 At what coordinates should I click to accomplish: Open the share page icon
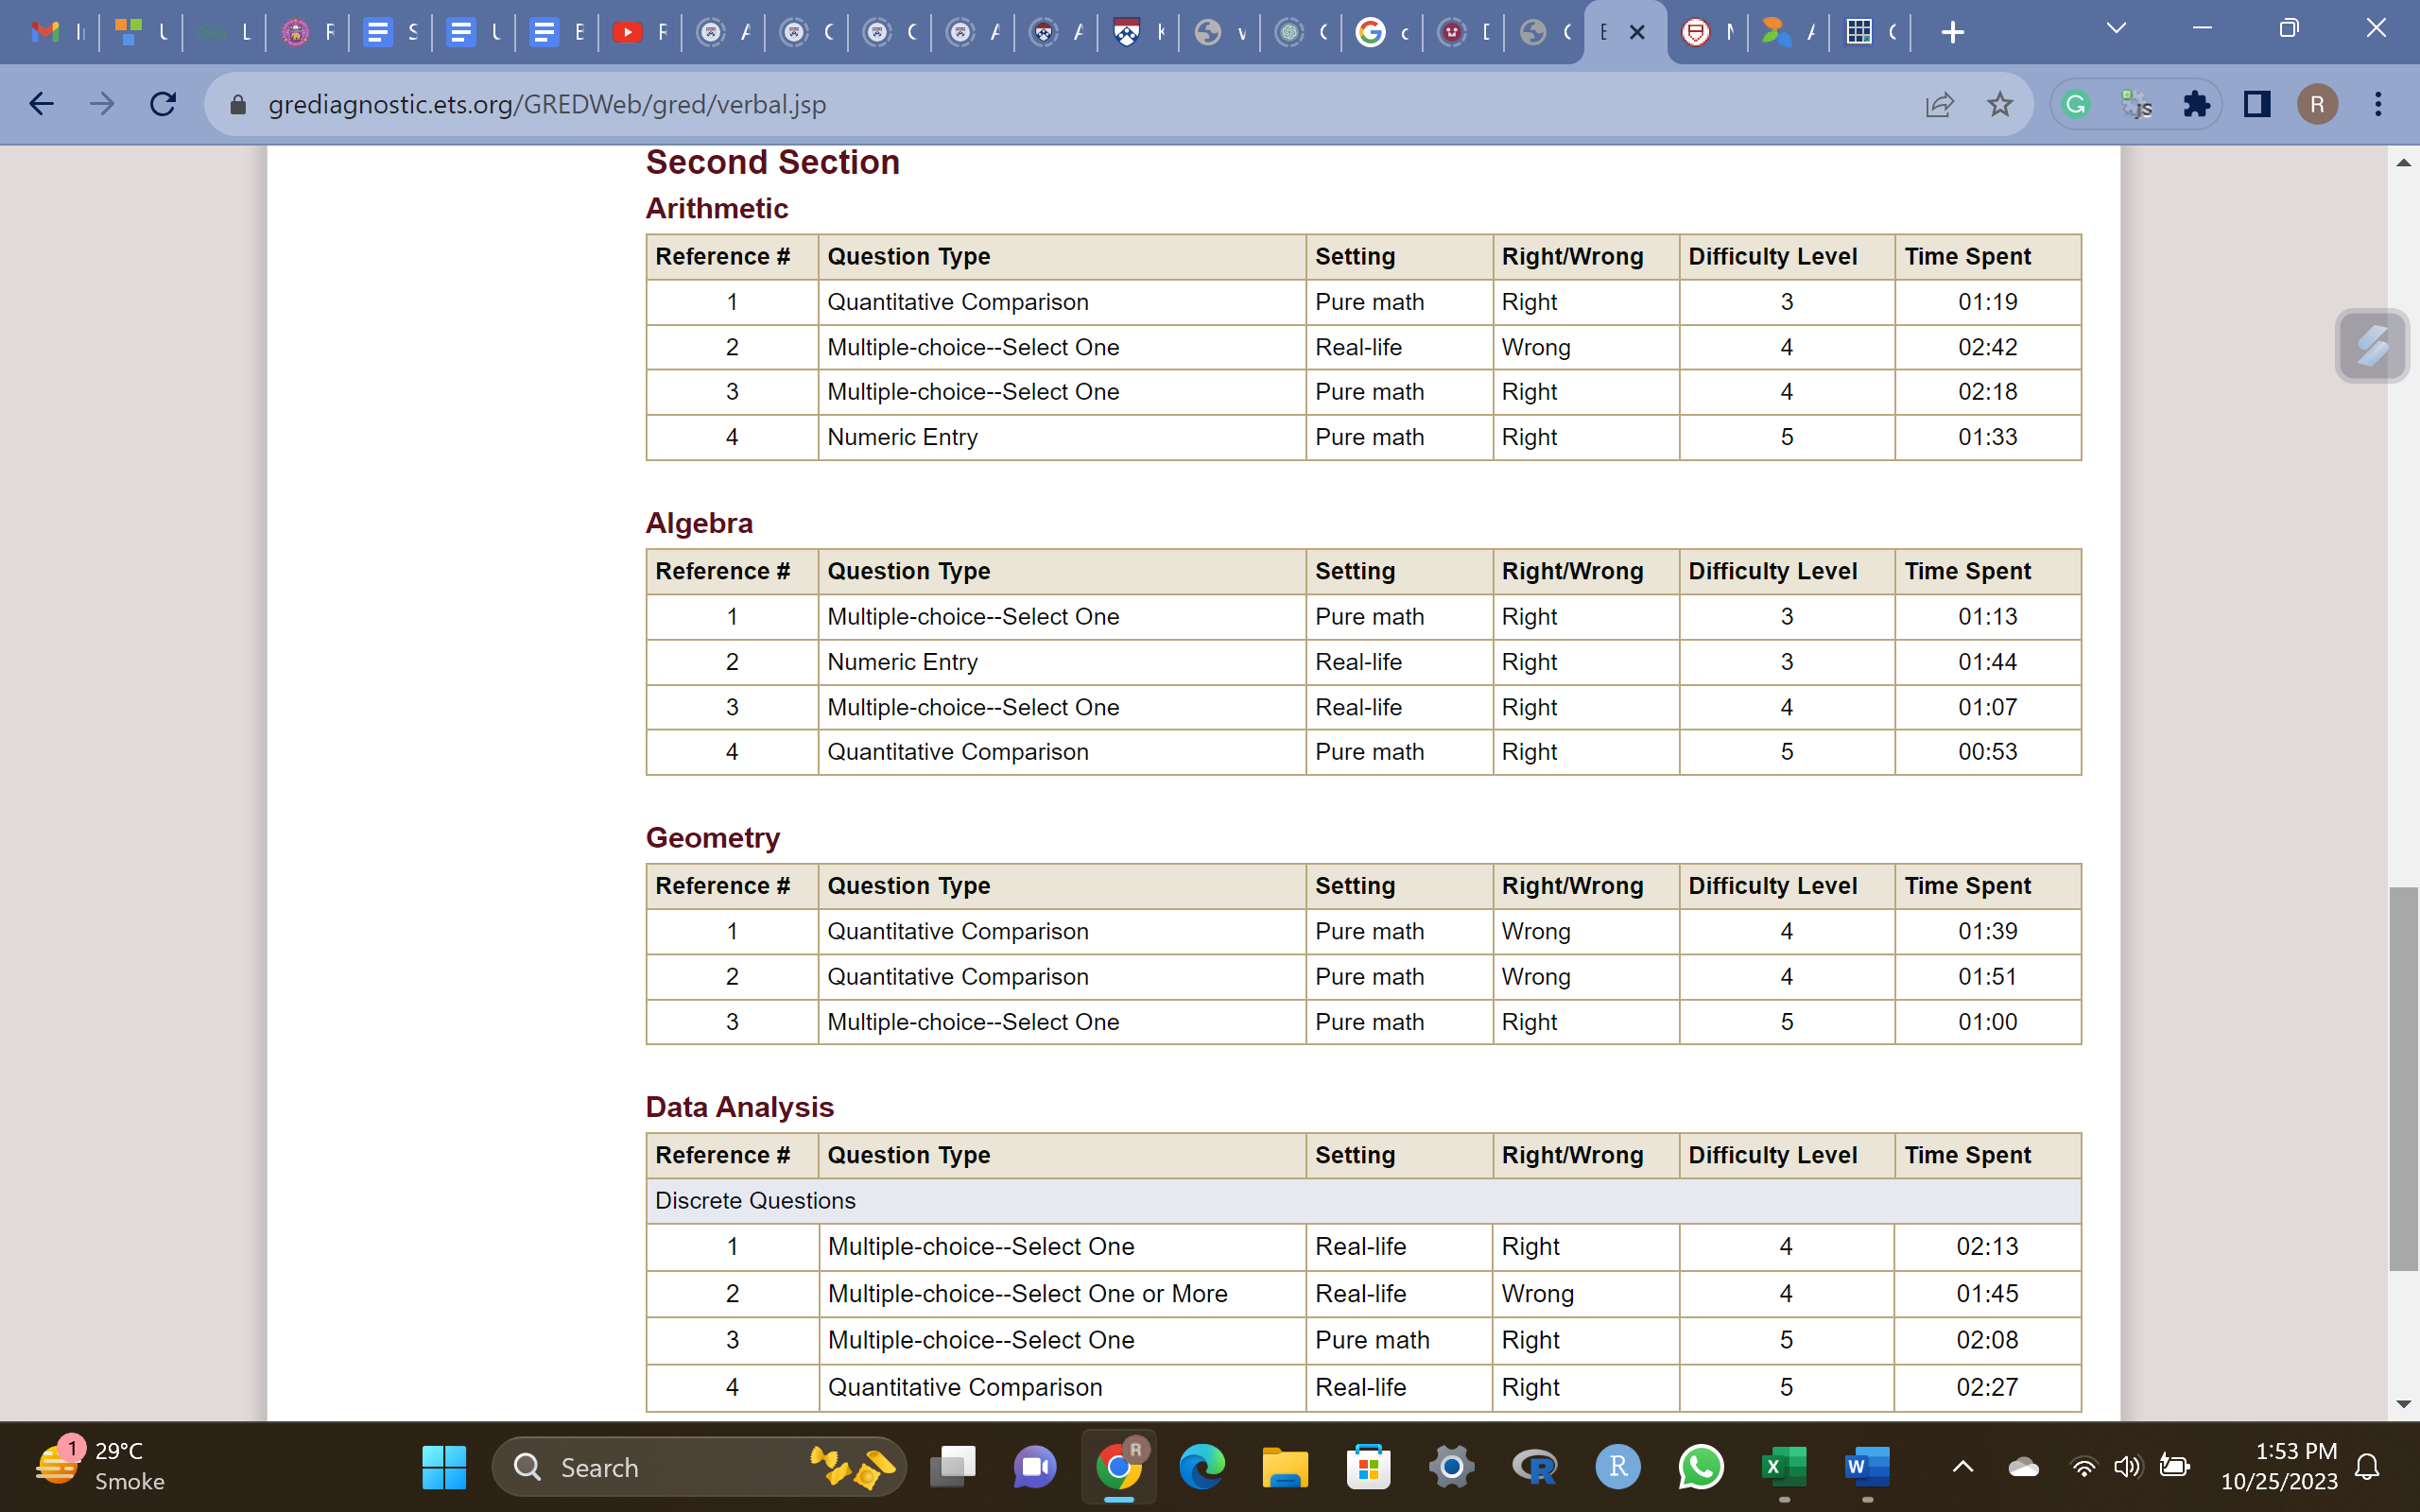[x=1939, y=104]
